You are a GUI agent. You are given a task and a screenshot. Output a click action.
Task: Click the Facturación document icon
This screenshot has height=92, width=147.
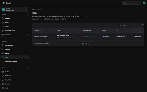click(3, 80)
